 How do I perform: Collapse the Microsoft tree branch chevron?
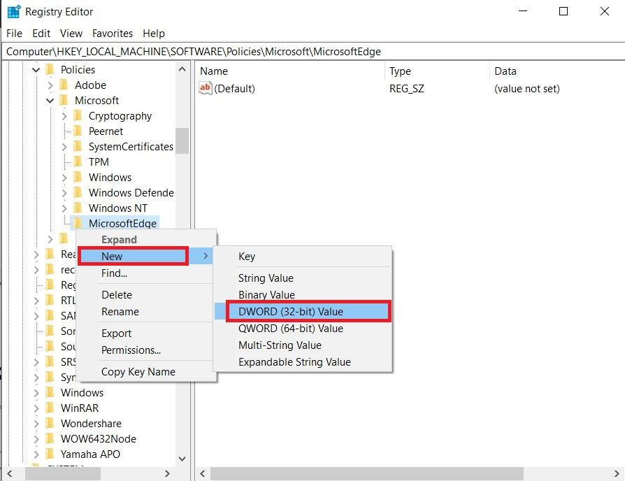coord(50,100)
